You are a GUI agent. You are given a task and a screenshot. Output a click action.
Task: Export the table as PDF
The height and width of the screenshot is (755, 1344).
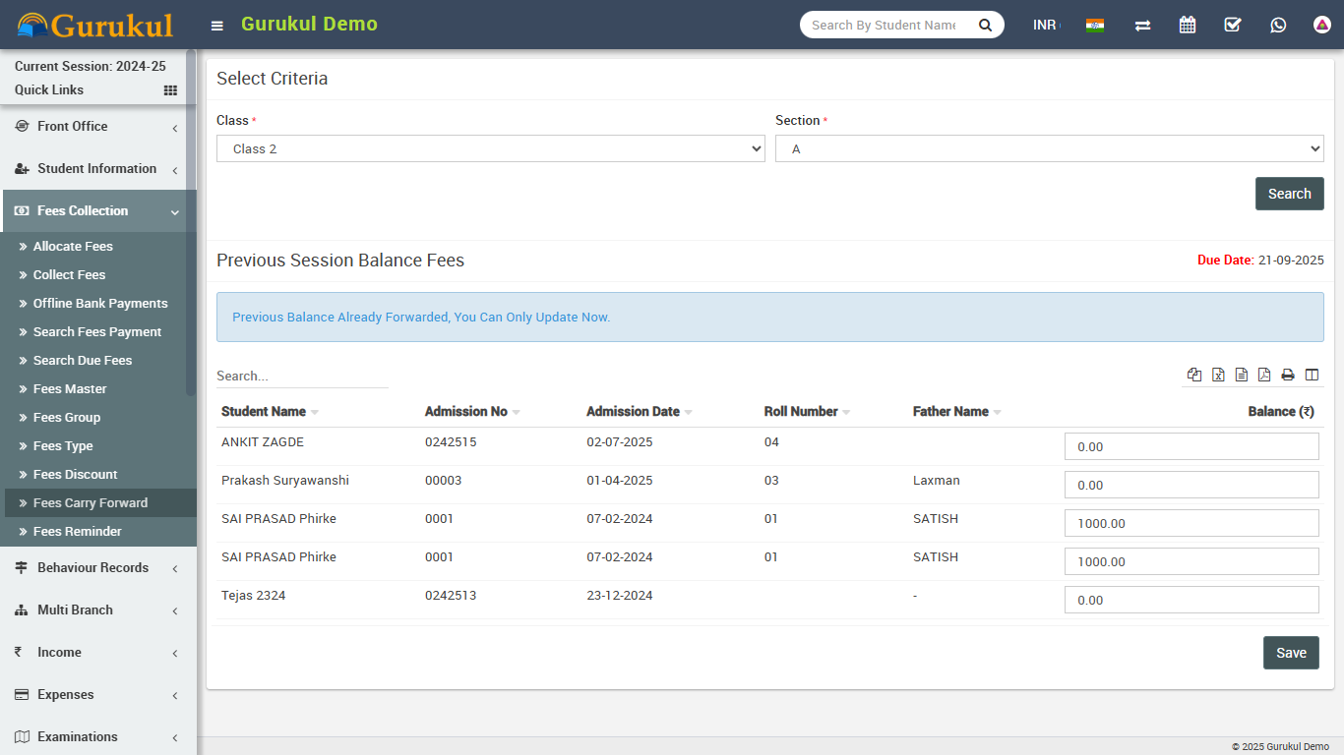point(1264,375)
